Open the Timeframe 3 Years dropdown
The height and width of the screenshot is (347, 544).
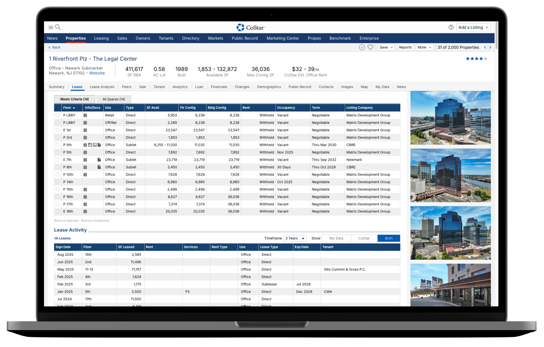point(295,238)
